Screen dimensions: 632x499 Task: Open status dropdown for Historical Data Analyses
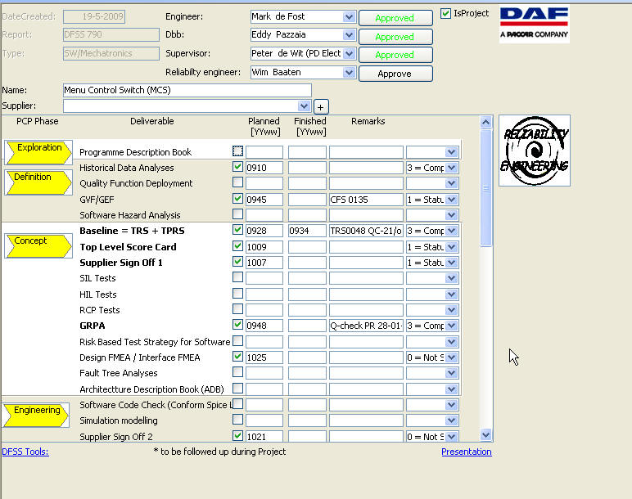[452, 168]
